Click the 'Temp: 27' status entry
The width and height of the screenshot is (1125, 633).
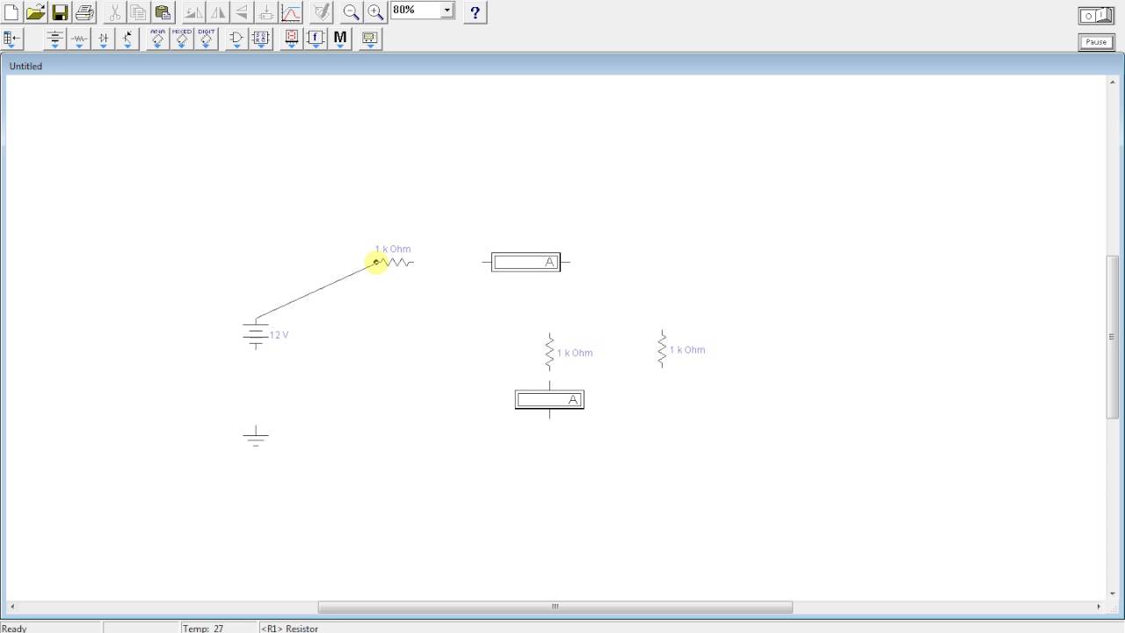(x=203, y=628)
